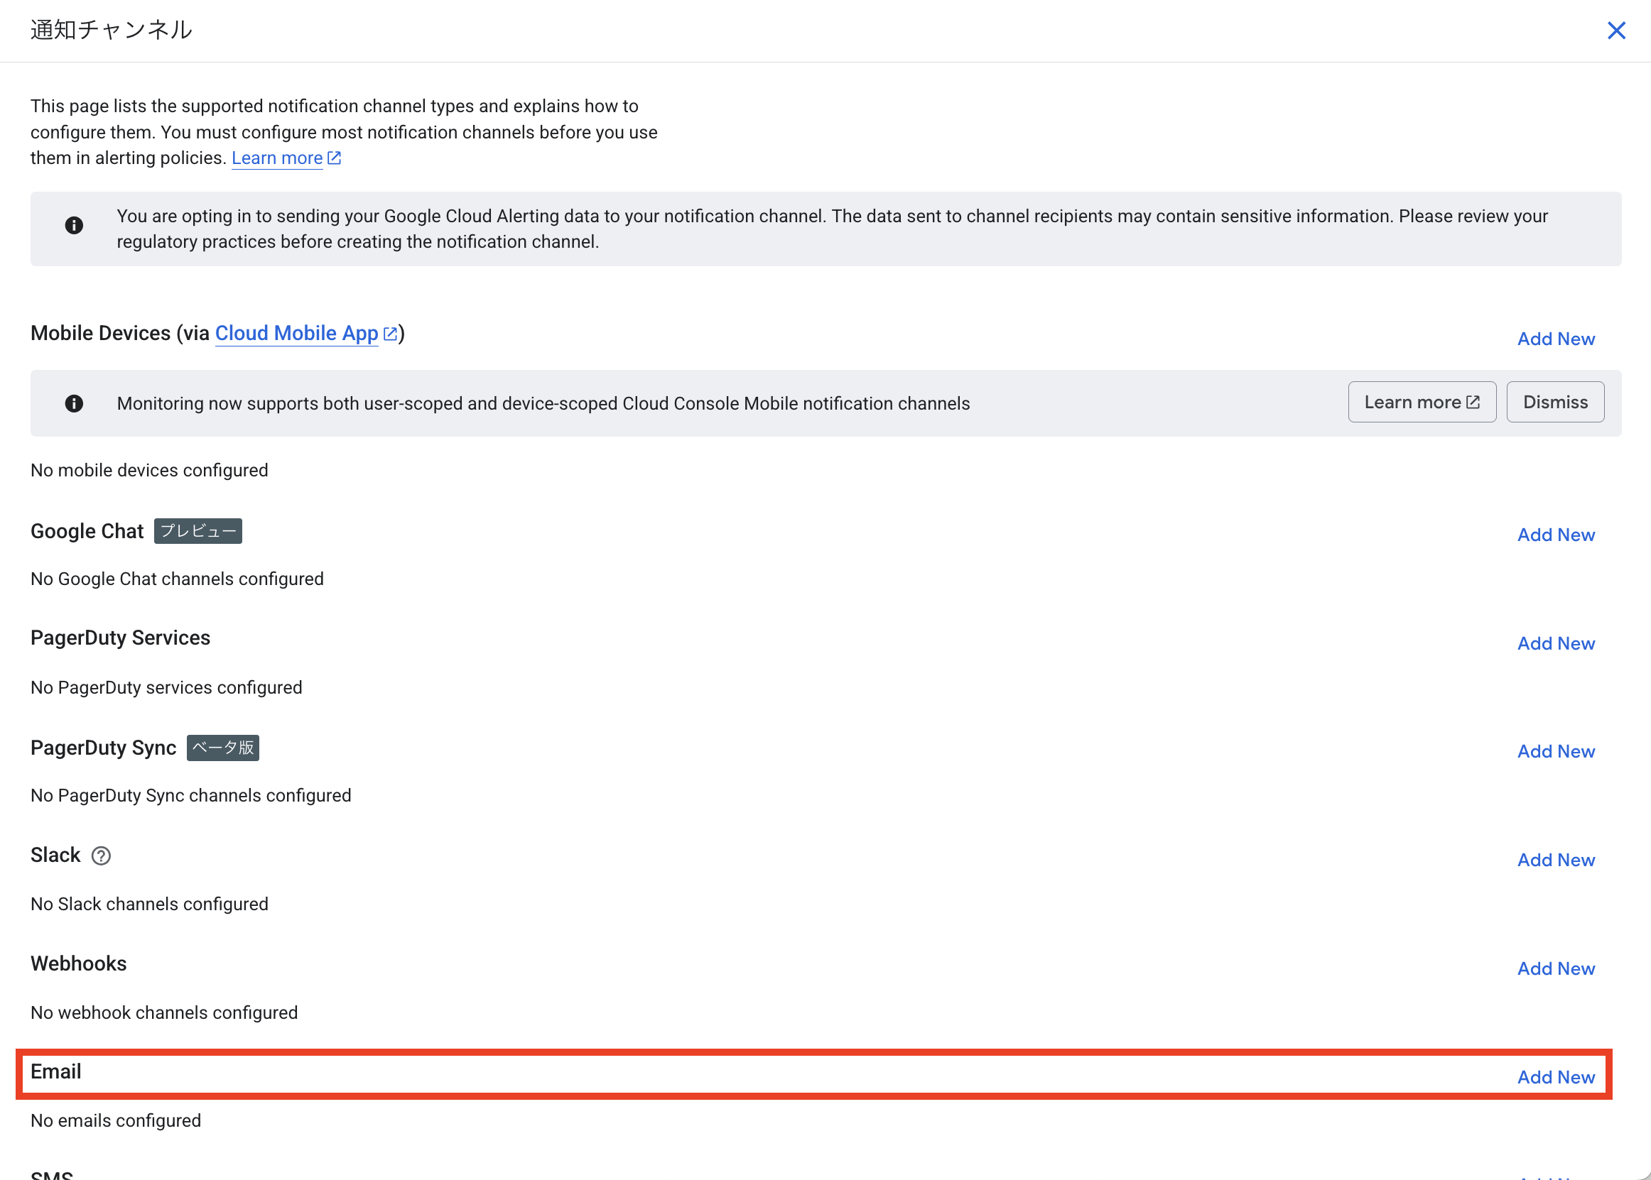
Task: Click the Google Chat preview badge
Action: click(197, 531)
